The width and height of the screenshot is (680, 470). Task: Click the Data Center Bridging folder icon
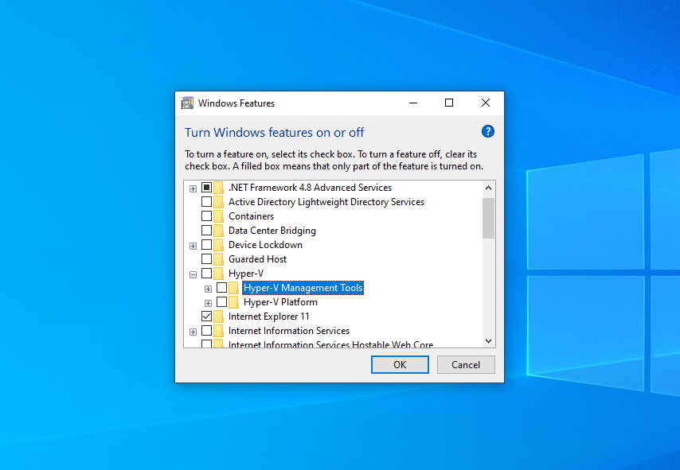tap(218, 231)
